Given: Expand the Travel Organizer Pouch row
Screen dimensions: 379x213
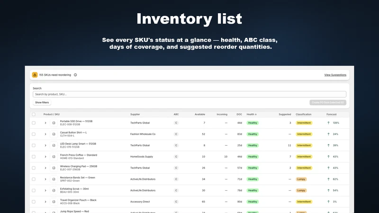Looking at the screenshot, I should (45, 202).
